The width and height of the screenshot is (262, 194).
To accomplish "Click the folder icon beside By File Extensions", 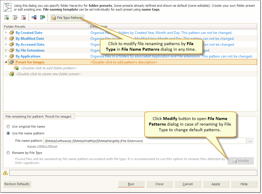I will coord(11,50).
